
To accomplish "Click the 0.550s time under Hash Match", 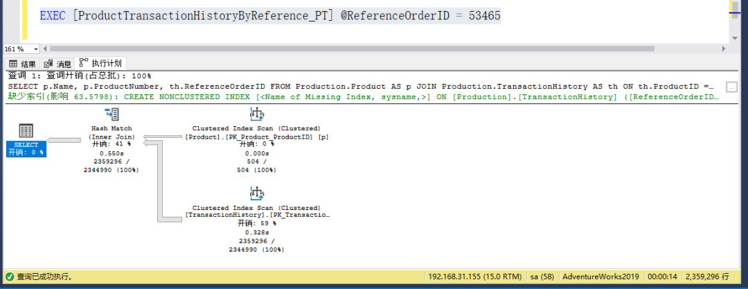I will pyautogui.click(x=111, y=153).
